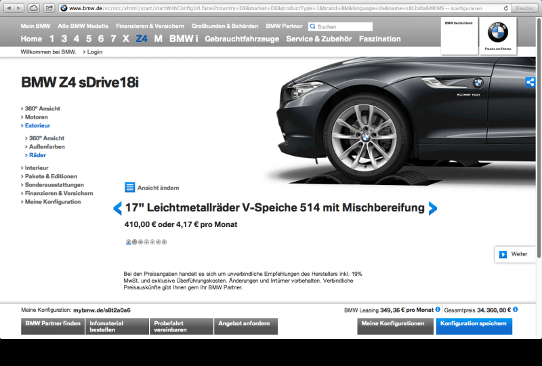Click Angebot anfordern button
This screenshot has height=366, width=542.
coord(246,326)
